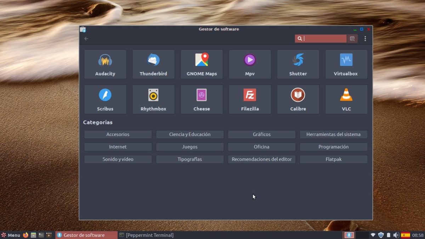Open the Peppermint Menu on taskbar

pyautogui.click(x=11, y=235)
